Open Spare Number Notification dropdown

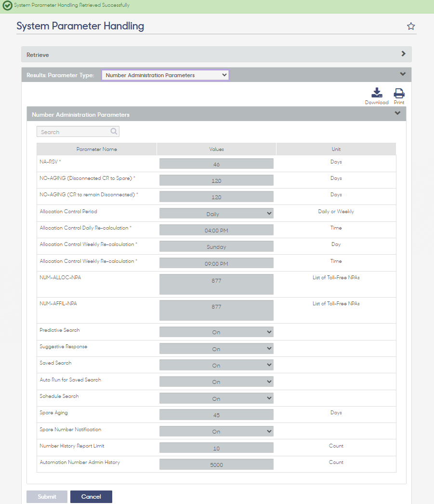(216, 431)
